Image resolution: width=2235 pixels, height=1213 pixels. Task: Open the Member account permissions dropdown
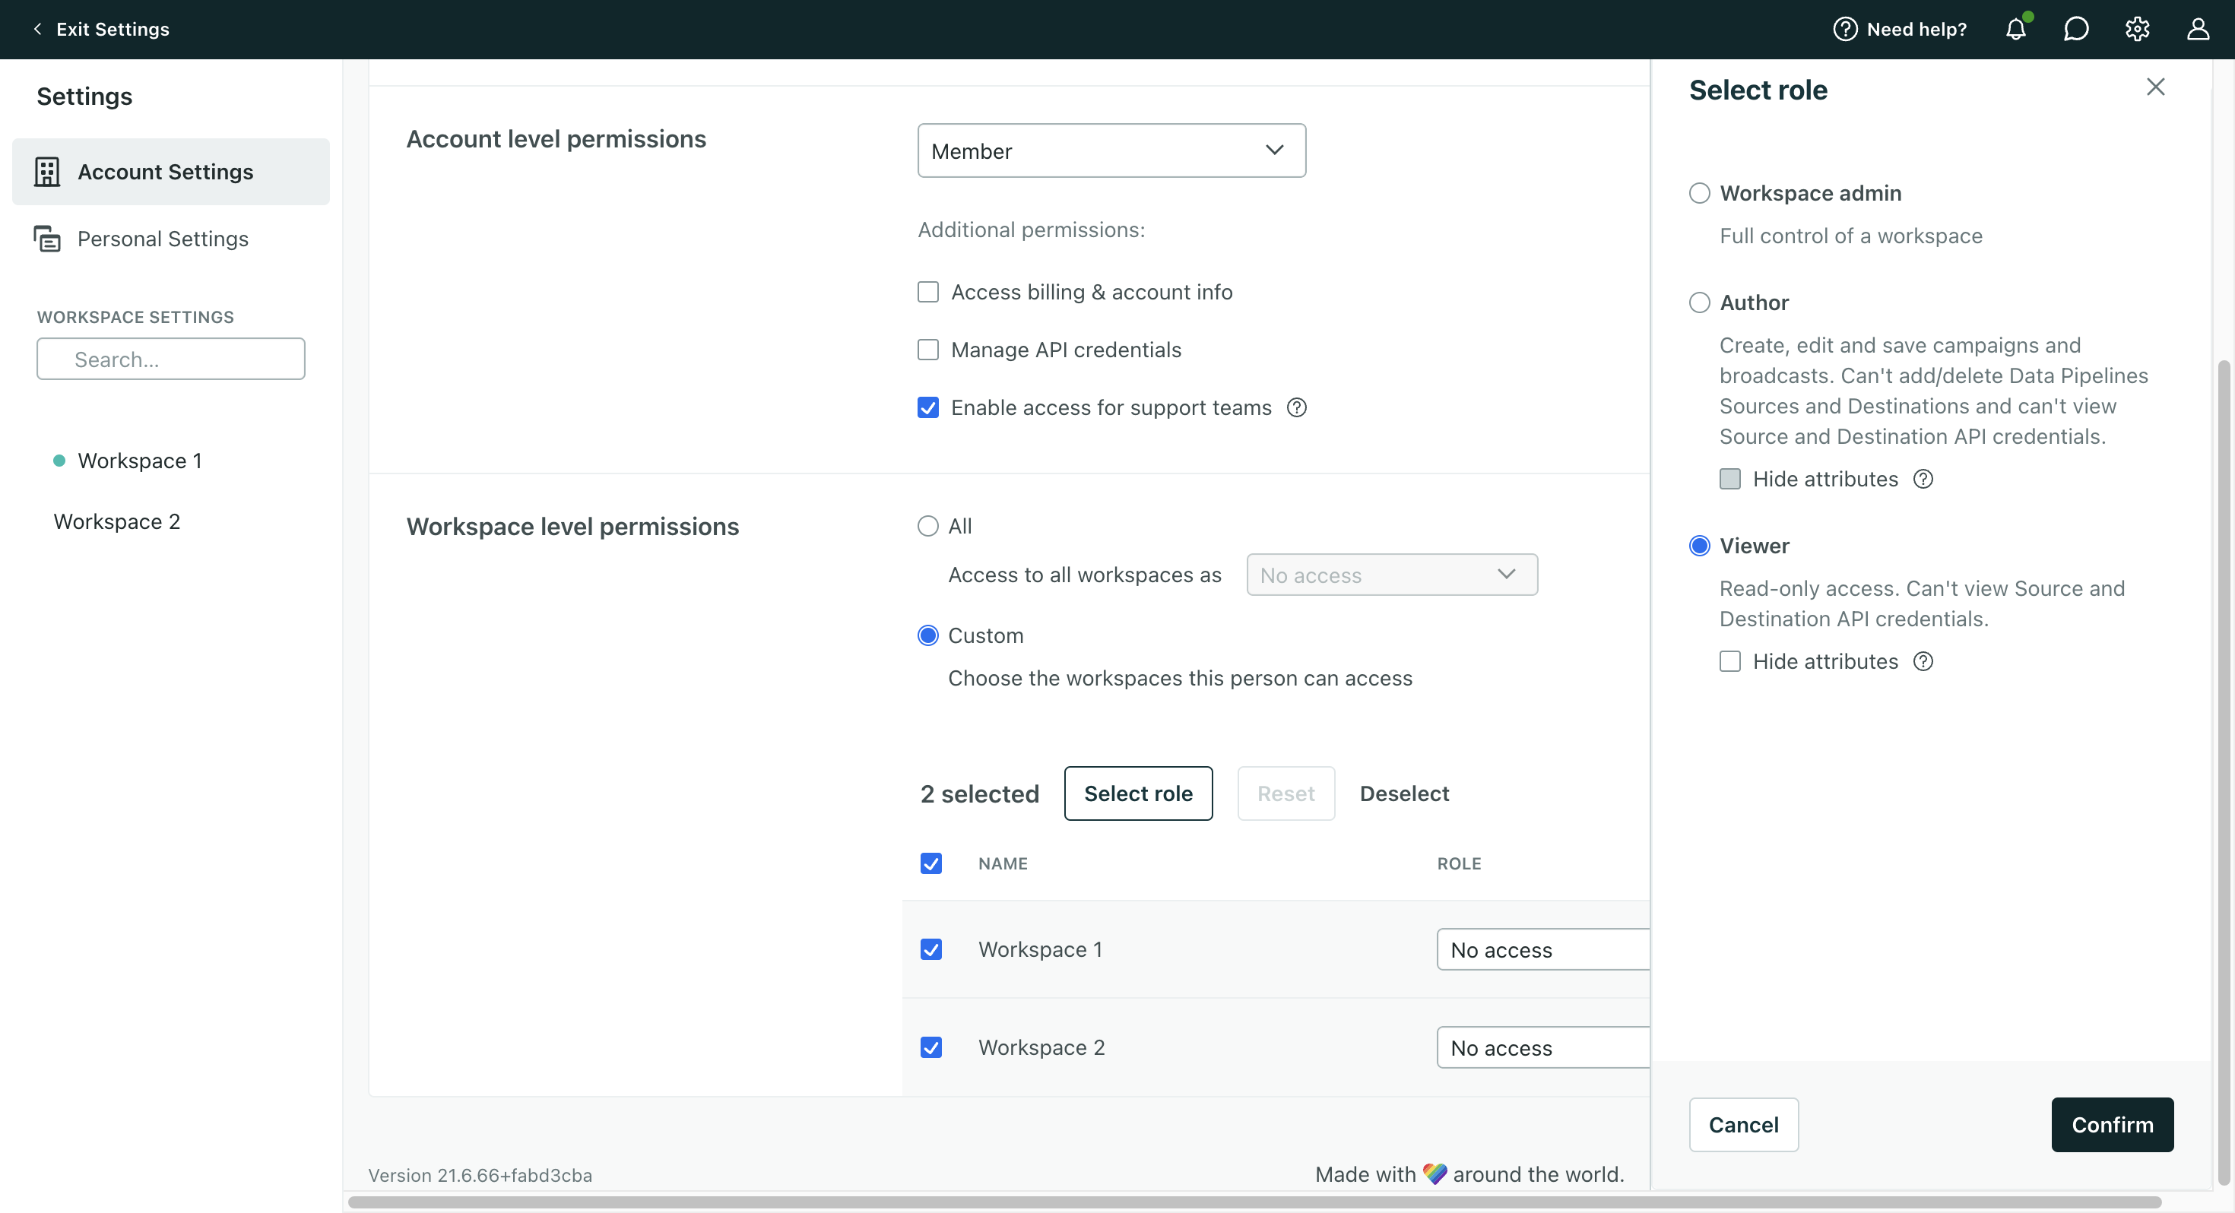[1111, 150]
